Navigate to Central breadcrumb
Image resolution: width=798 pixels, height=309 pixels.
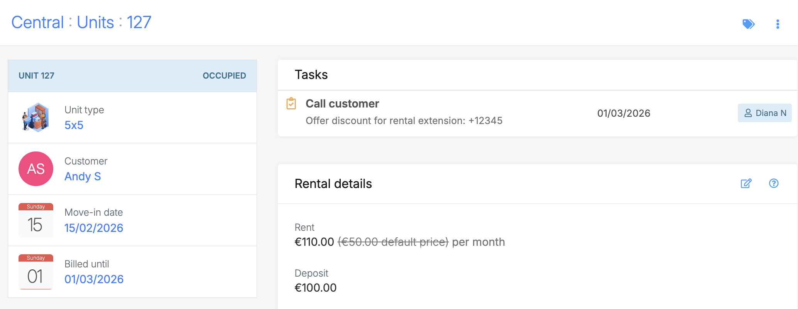pos(37,22)
